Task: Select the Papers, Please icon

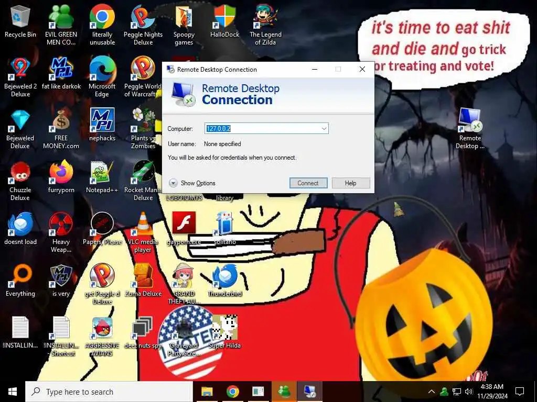Action: [x=102, y=229]
